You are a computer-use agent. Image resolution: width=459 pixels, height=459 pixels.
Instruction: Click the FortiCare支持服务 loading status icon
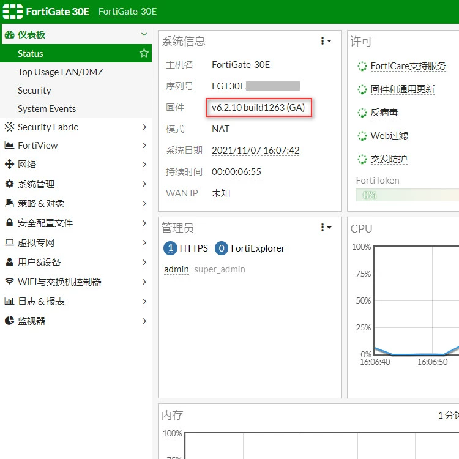(x=362, y=66)
